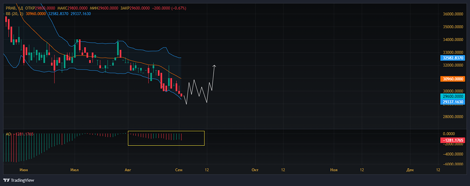Click the −6000.0000 AO axis label
470x186 pixels.
pos(453,164)
